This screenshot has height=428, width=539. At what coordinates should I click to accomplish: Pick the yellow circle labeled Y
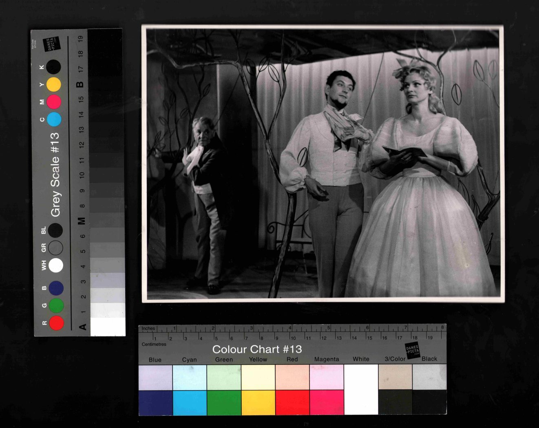point(54,84)
